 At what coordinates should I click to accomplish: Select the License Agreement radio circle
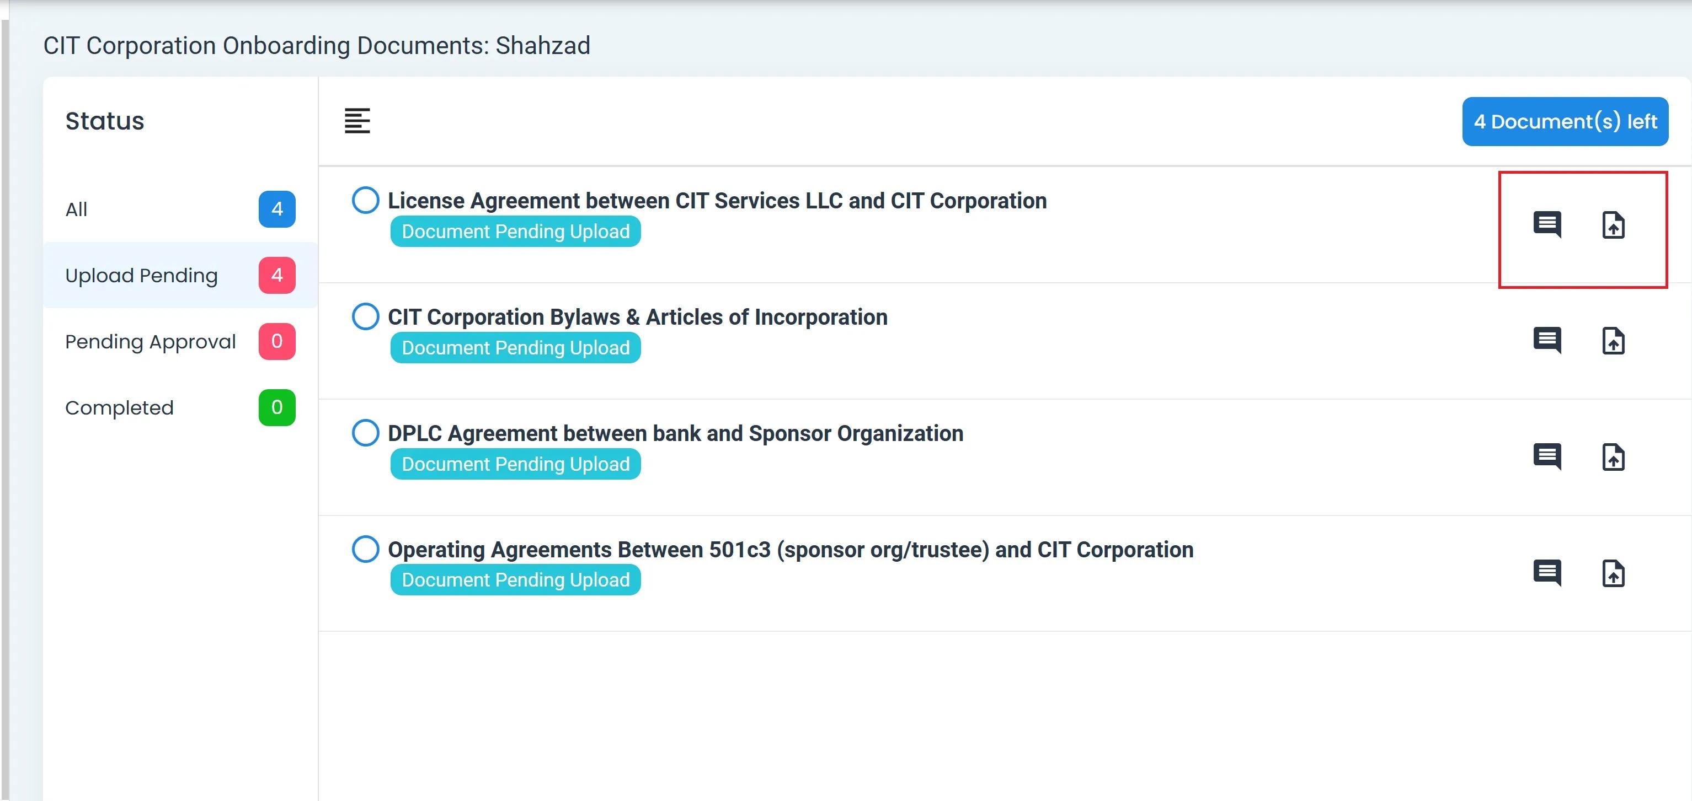(365, 200)
